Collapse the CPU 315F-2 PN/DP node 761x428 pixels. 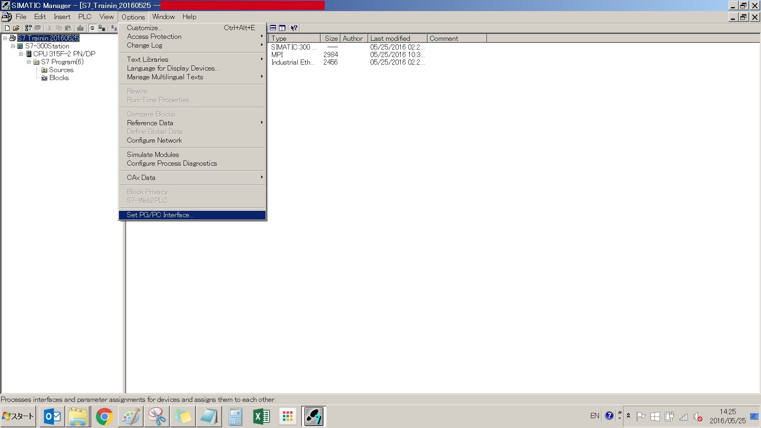point(21,54)
